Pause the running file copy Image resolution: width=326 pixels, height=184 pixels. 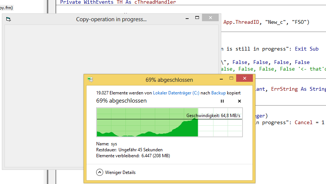pyautogui.click(x=222, y=101)
